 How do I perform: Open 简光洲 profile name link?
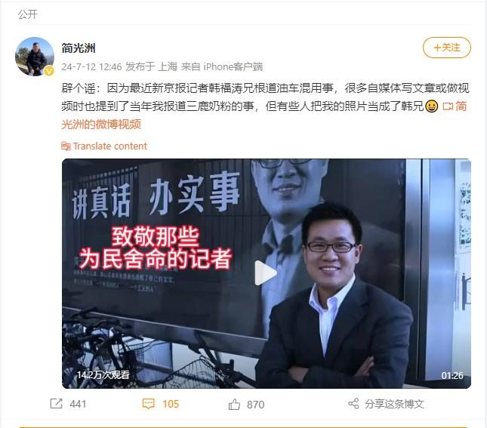(79, 48)
